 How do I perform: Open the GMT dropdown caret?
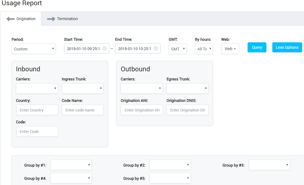tap(184, 48)
